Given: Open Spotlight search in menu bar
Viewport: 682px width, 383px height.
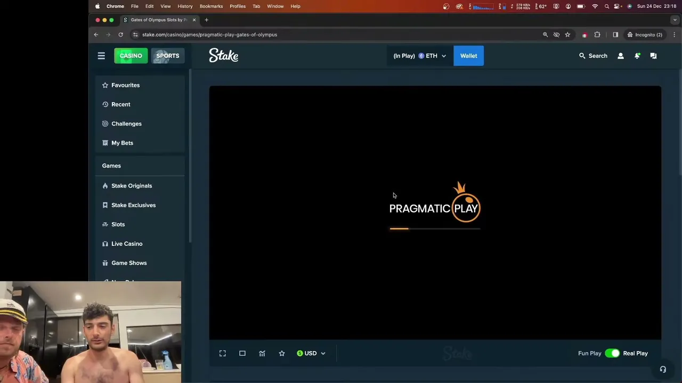Looking at the screenshot, I should pos(607,6).
